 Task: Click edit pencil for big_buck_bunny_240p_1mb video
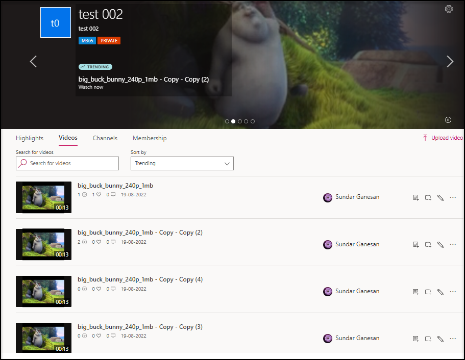point(440,198)
